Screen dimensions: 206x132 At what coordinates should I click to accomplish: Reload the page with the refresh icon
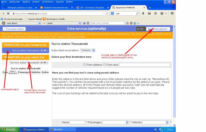pos(107,13)
